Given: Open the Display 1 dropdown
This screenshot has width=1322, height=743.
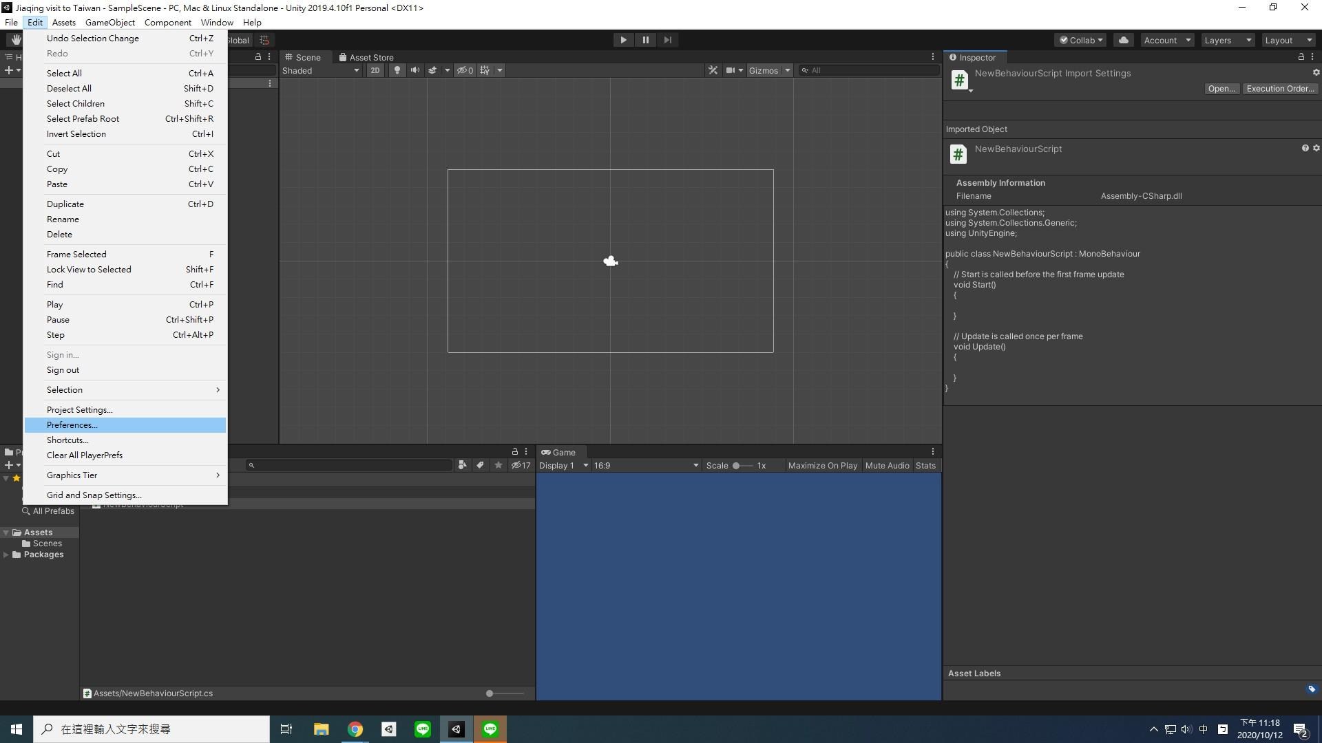Looking at the screenshot, I should (563, 466).
